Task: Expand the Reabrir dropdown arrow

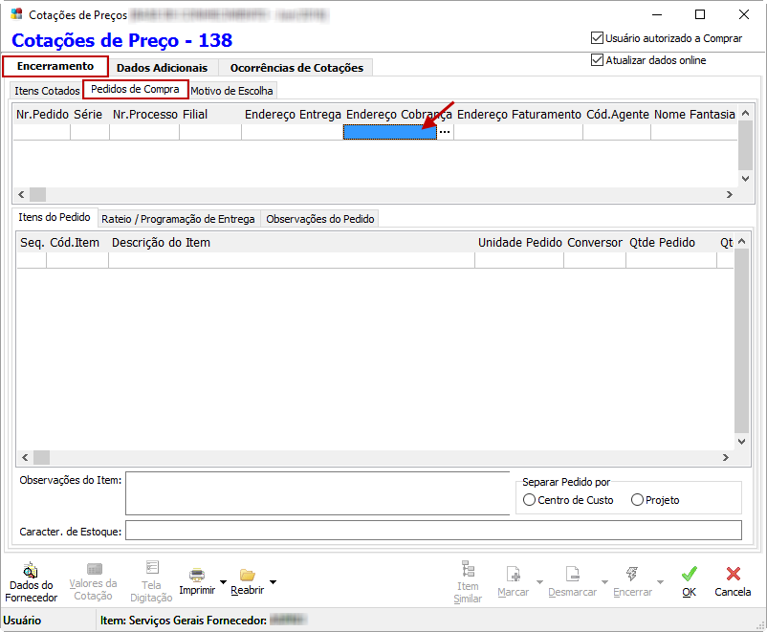Action: pyautogui.click(x=273, y=581)
